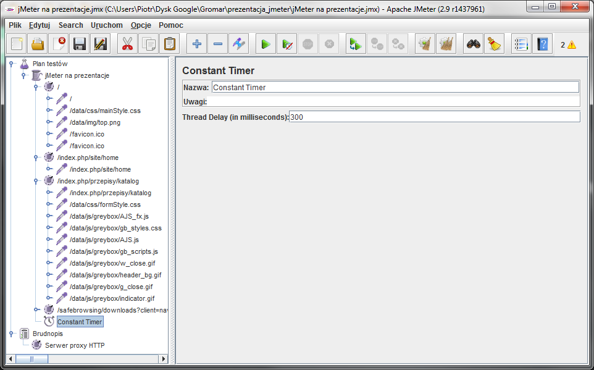Copy the selected element toolbar icon
The width and height of the screenshot is (594, 370).
click(148, 44)
